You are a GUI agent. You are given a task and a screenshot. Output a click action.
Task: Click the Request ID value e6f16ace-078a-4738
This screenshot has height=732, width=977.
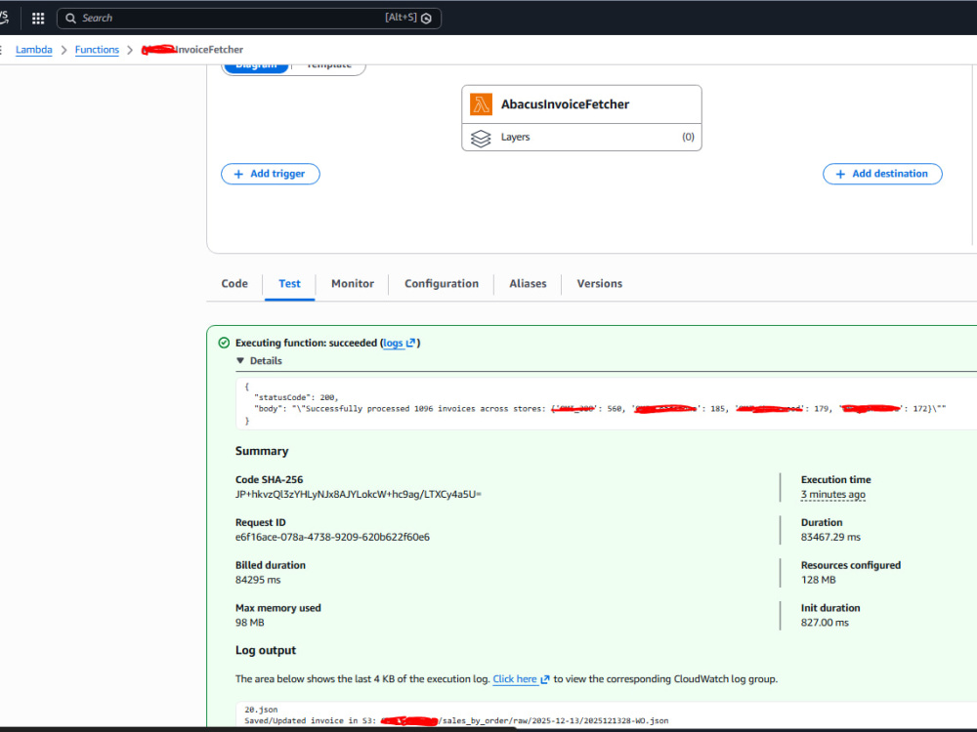(x=332, y=537)
